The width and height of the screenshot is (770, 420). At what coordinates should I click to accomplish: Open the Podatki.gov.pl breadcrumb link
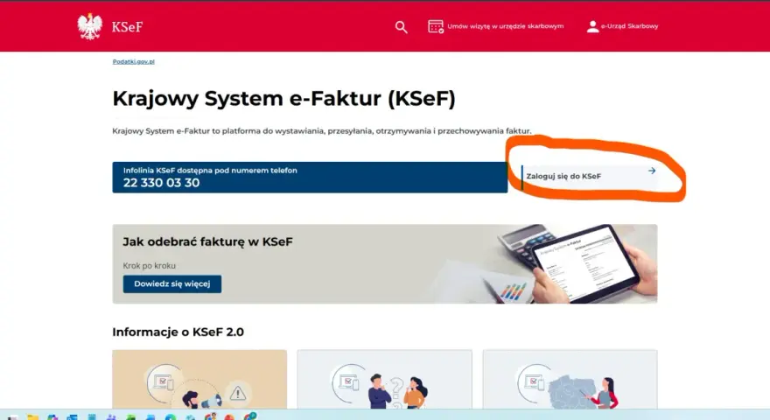click(134, 61)
